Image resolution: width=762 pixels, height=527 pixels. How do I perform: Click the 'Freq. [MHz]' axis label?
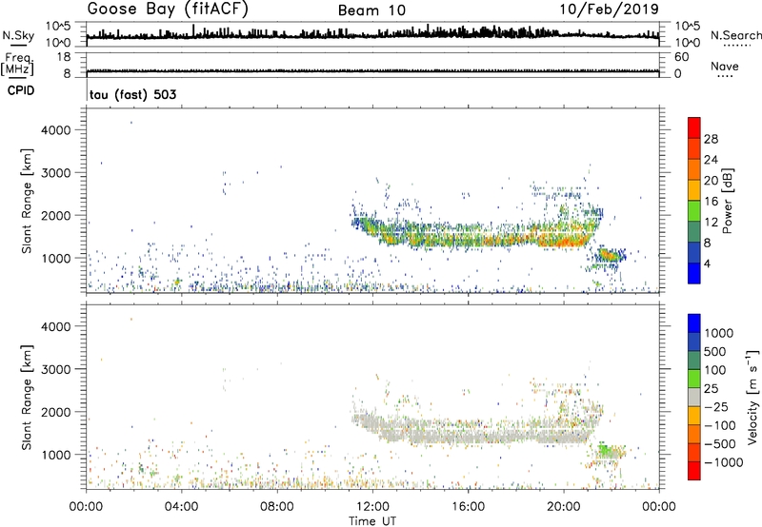tap(17, 64)
